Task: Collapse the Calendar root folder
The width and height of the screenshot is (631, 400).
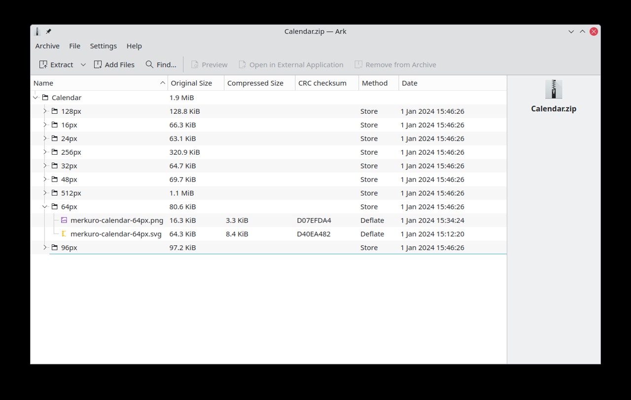Action: coord(35,98)
